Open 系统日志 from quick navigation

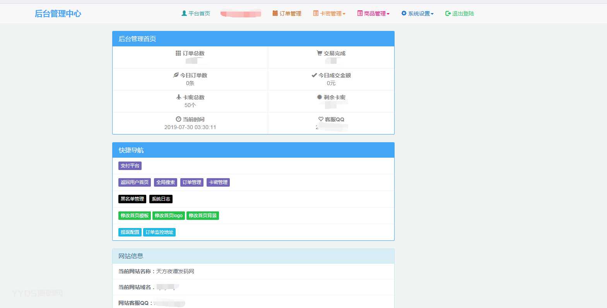click(161, 199)
